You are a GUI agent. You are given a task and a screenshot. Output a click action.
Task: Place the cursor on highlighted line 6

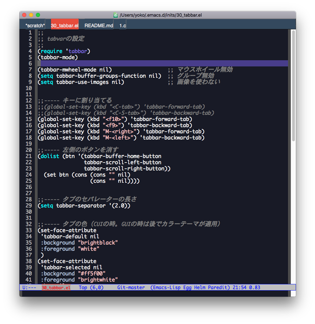point(163,63)
